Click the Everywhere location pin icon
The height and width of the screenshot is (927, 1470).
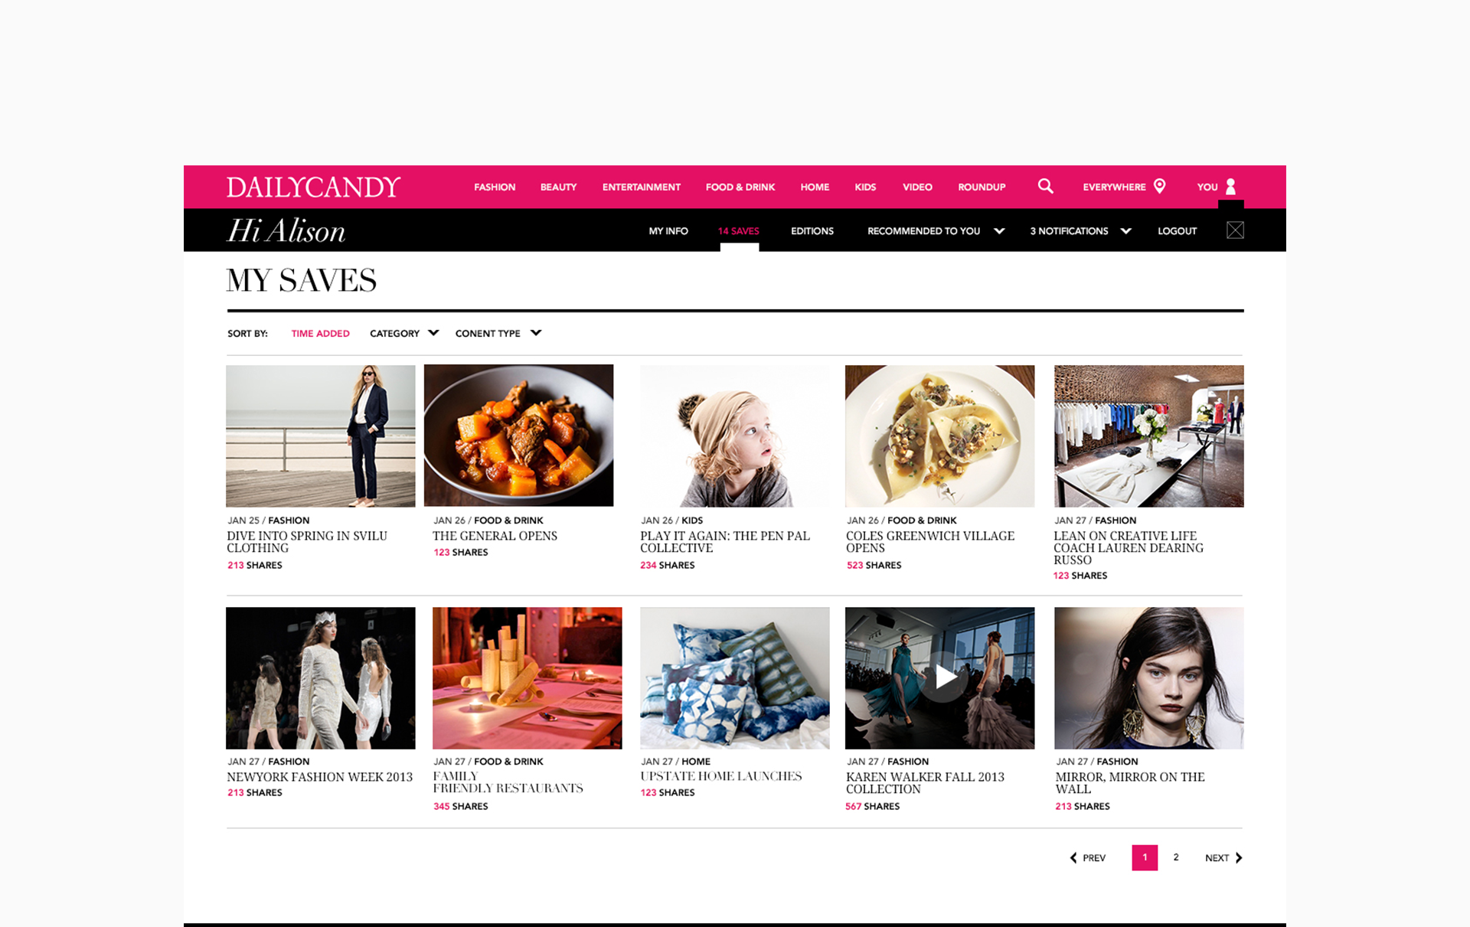click(x=1159, y=186)
